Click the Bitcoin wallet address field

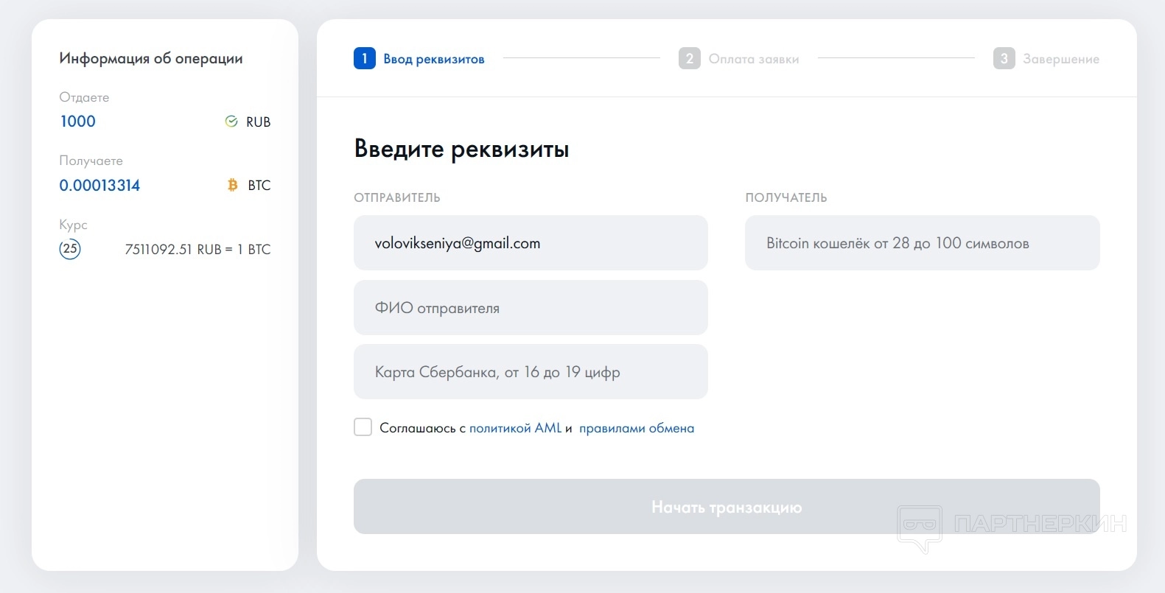click(922, 243)
